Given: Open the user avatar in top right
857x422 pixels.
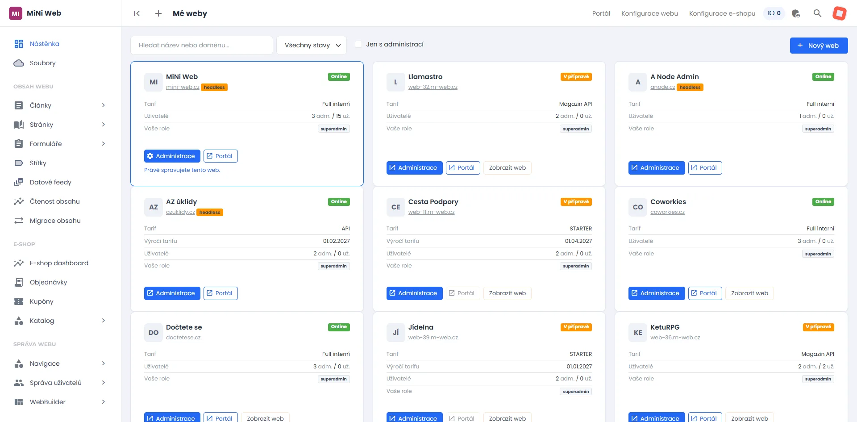Looking at the screenshot, I should point(839,13).
